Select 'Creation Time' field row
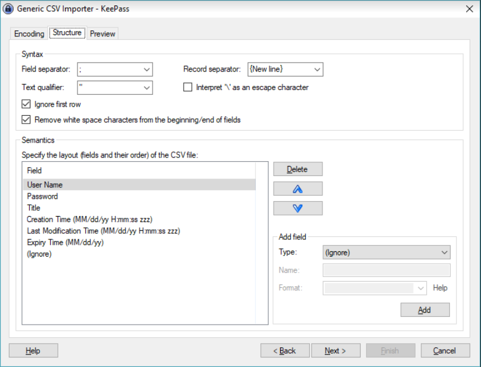This screenshot has height=367, width=481. [139, 219]
